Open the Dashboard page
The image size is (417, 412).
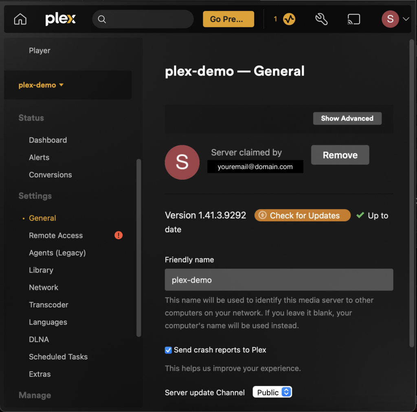tap(48, 140)
